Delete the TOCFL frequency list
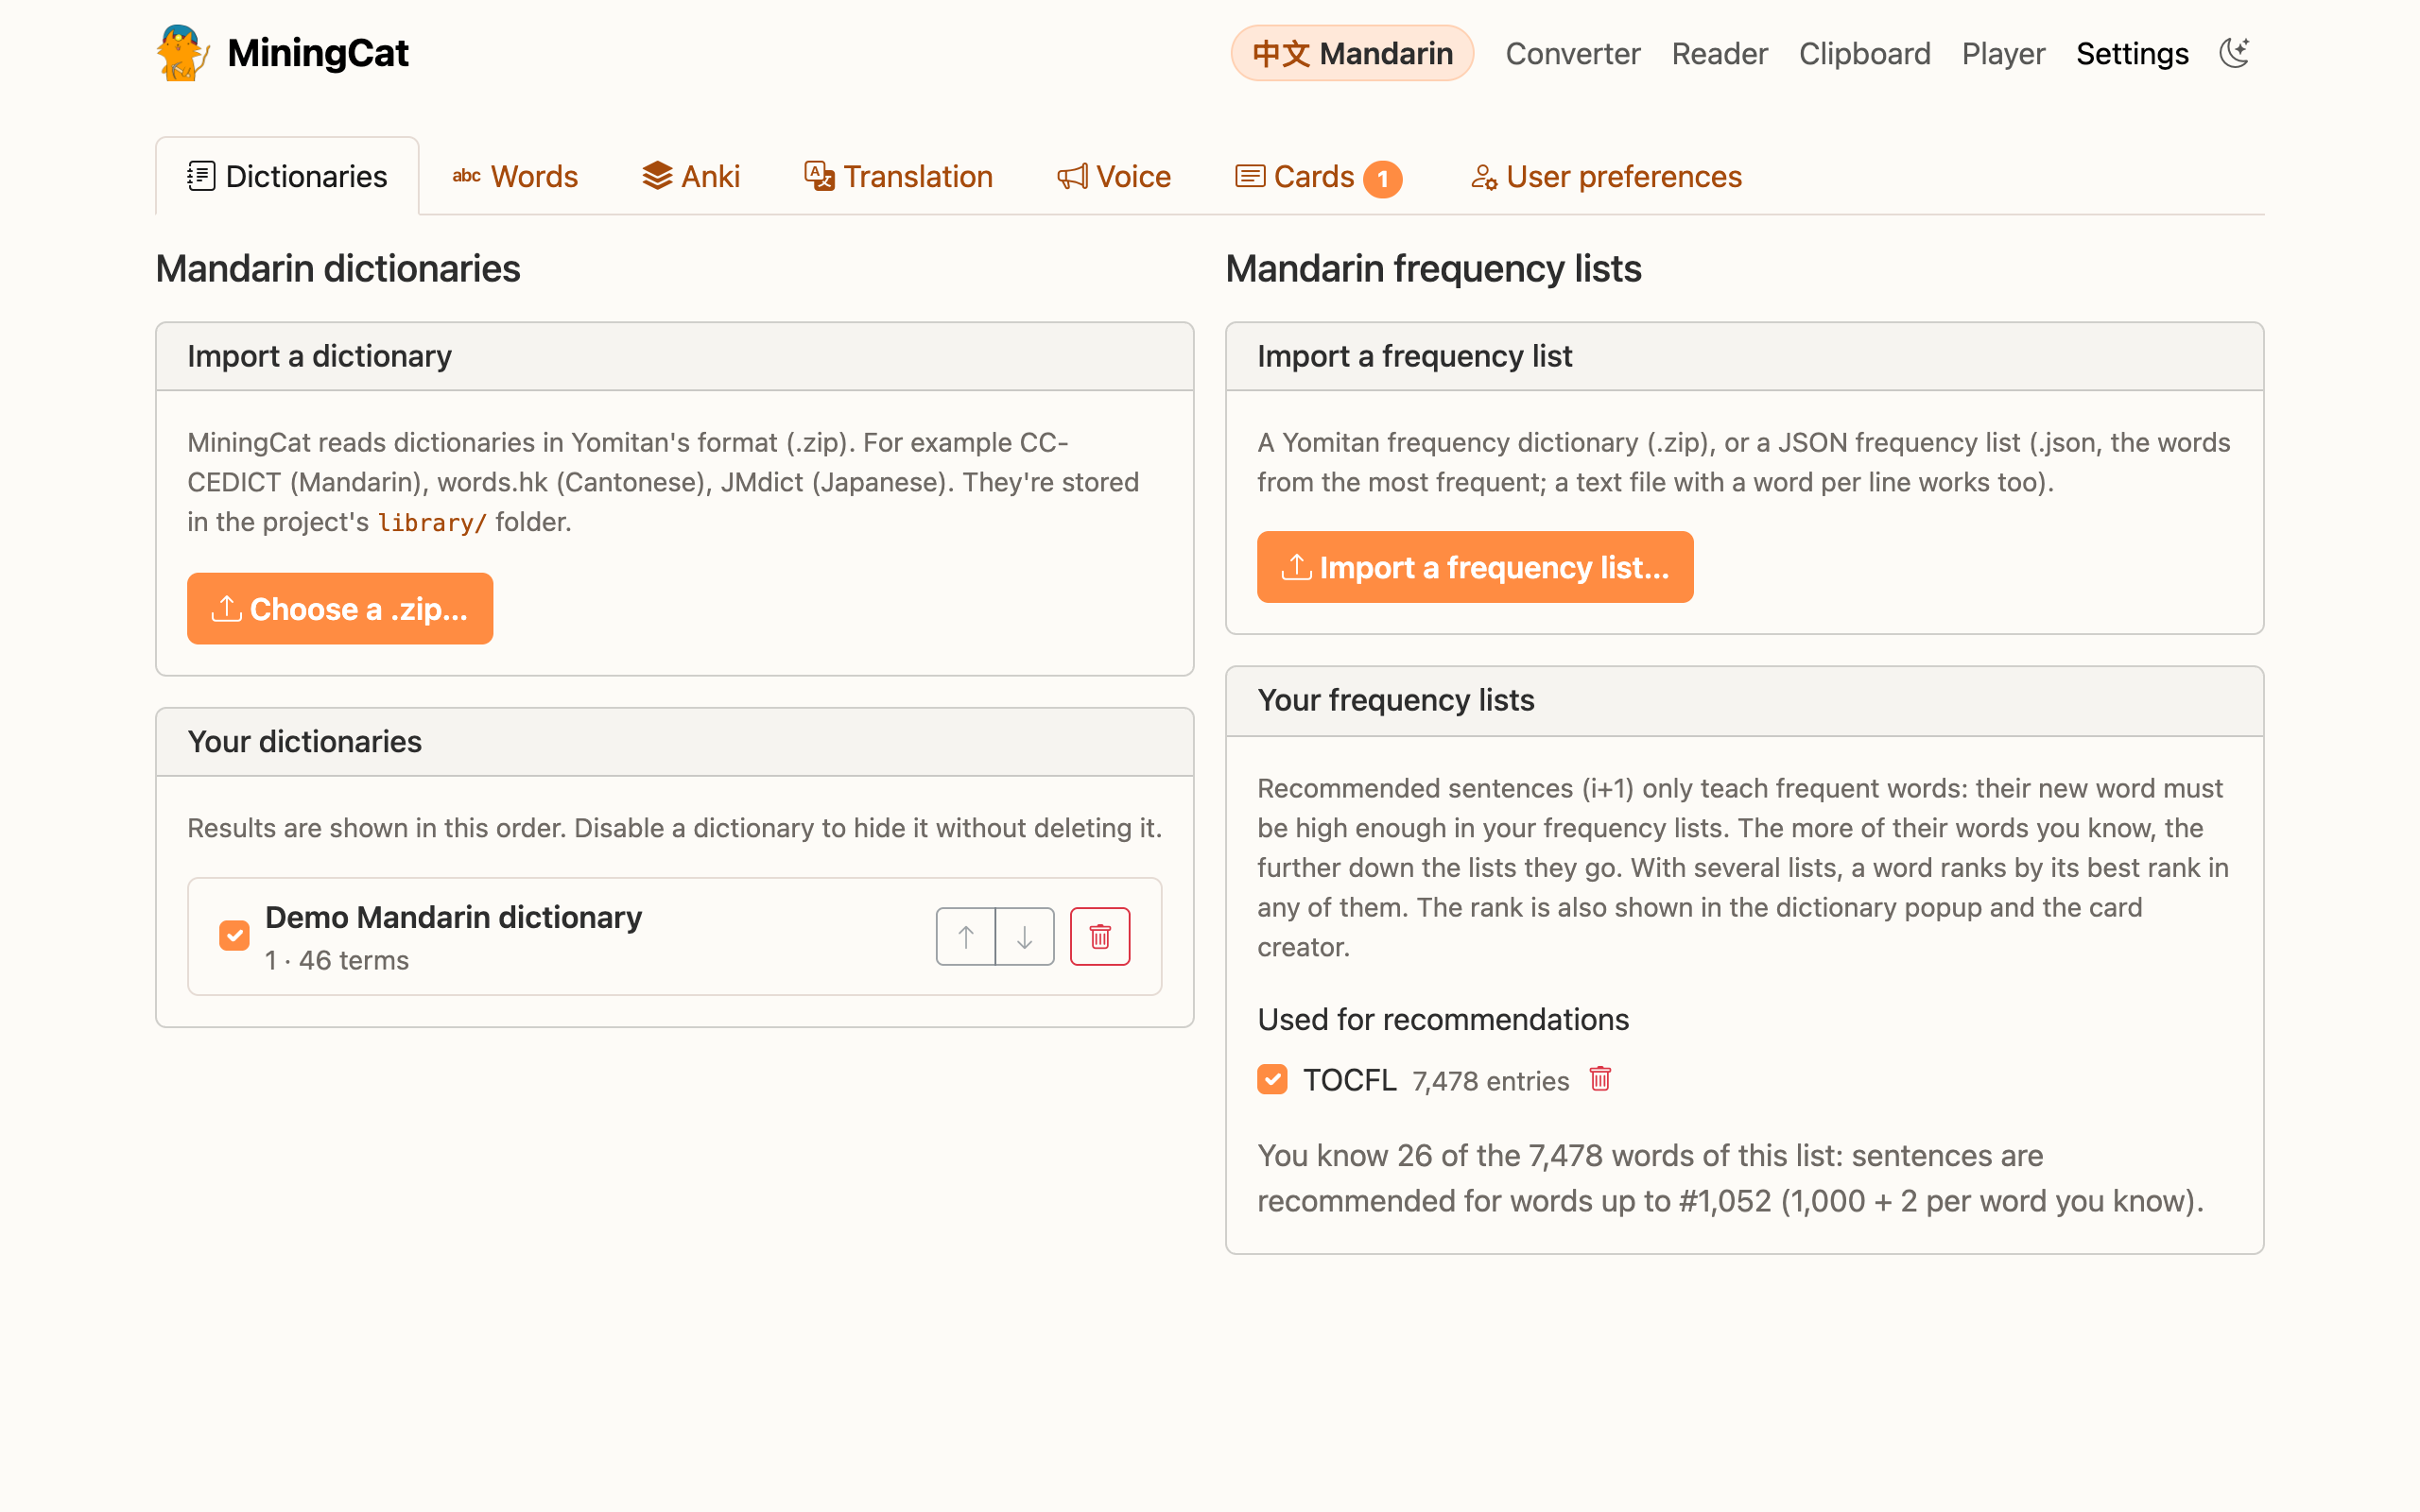 (x=1600, y=1079)
